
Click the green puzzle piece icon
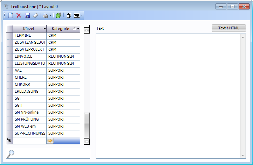pos(58,15)
